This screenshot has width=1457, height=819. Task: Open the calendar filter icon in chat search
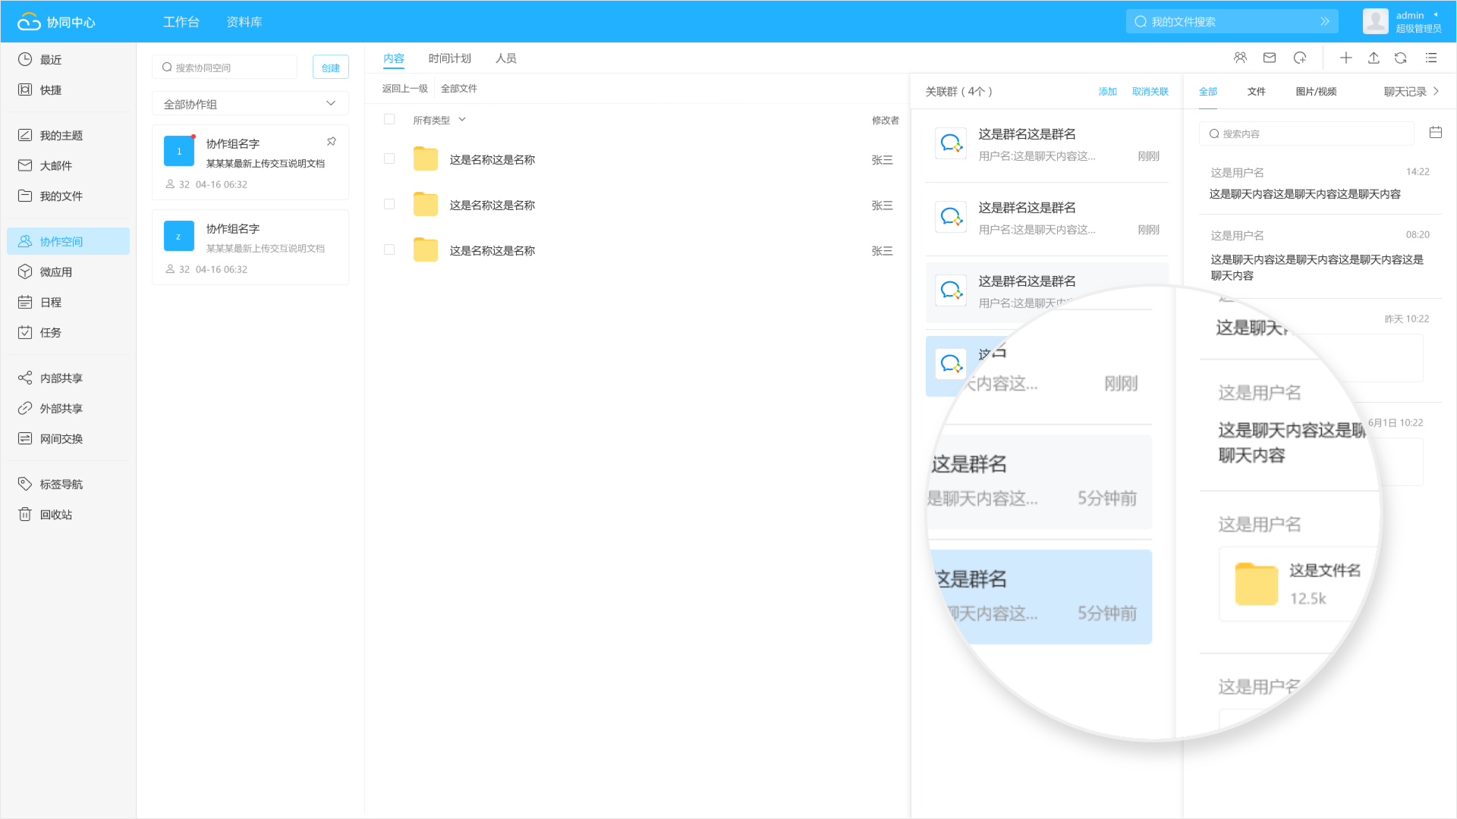coord(1435,131)
